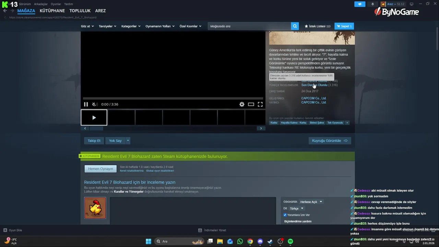
Task: Click the Korku tag
Action: pyautogui.click(x=274, y=122)
